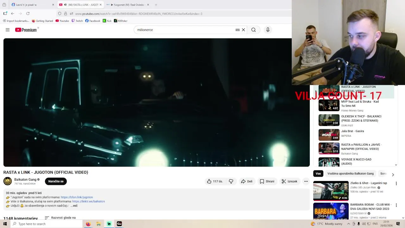Open Balkaton Gang channel name
The image size is (405, 228).
click(x=25, y=180)
